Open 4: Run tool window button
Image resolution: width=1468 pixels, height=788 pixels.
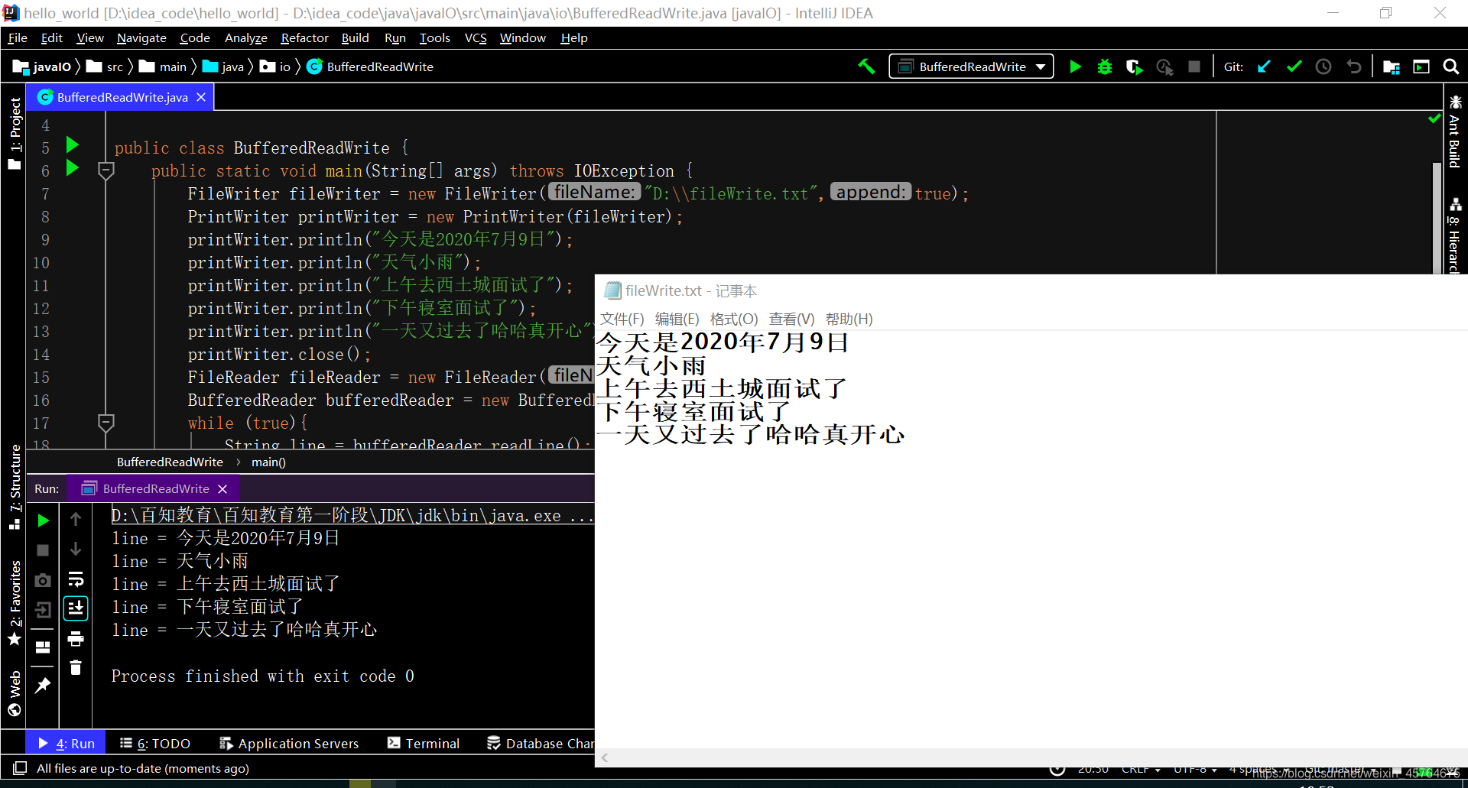tap(67, 743)
